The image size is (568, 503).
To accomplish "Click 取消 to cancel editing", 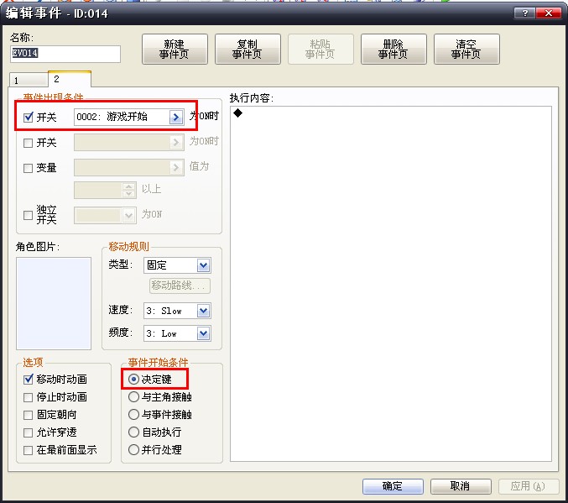I will point(461,486).
